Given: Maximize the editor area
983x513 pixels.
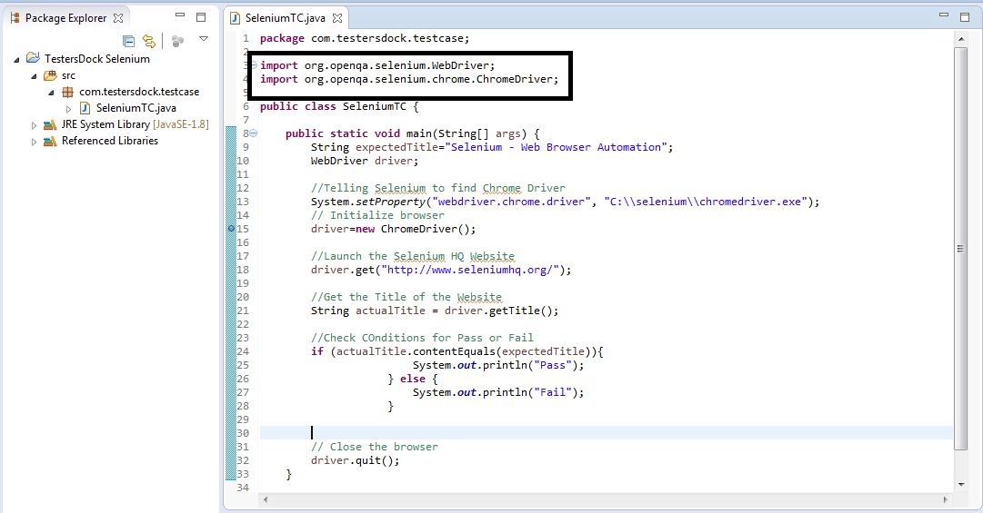Looking at the screenshot, I should pos(965,17).
